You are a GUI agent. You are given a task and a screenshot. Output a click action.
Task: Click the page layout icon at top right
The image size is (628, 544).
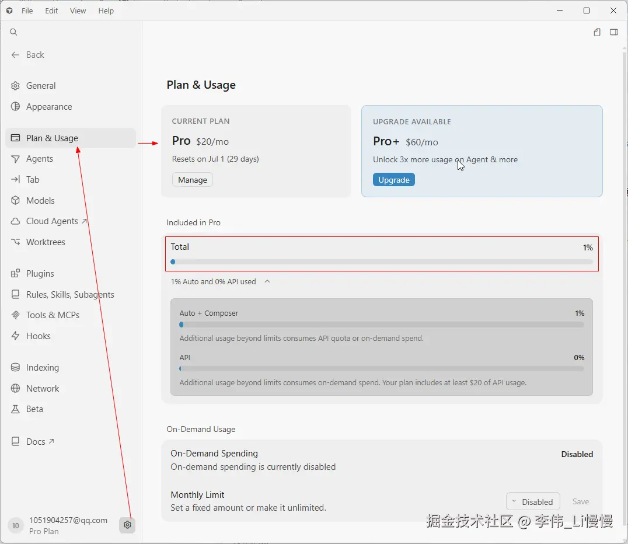(x=596, y=32)
